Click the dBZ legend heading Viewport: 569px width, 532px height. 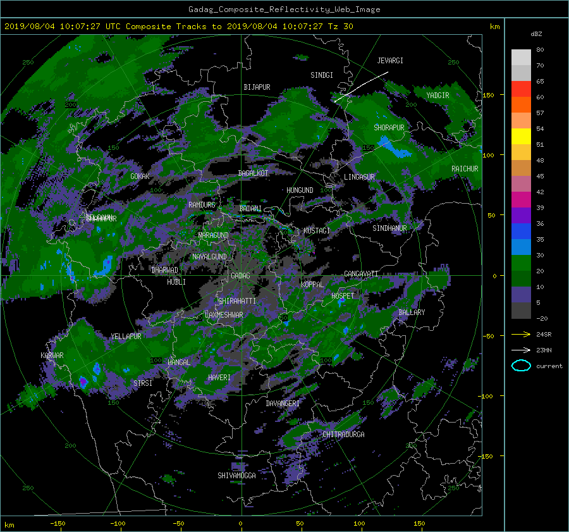point(536,34)
